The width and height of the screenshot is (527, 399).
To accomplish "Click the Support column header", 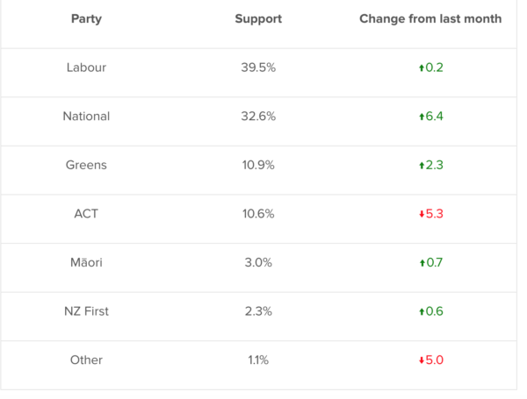I will [x=258, y=18].
